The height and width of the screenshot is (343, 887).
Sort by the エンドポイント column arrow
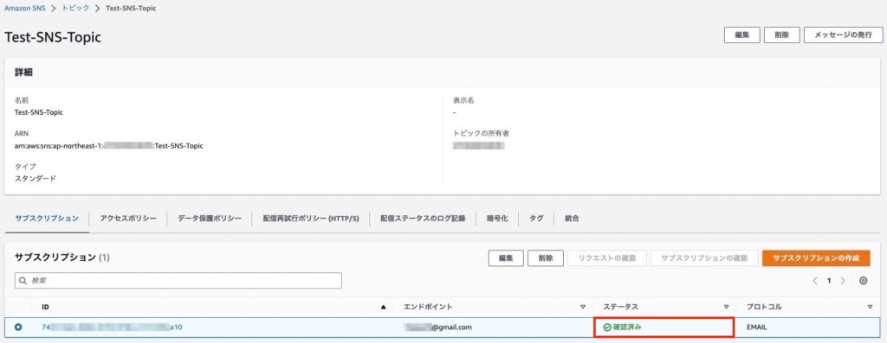[x=583, y=307]
